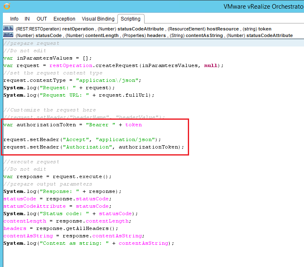Click the contentLength assignment line
The width and height of the screenshot is (304, 267).
click(67, 221)
